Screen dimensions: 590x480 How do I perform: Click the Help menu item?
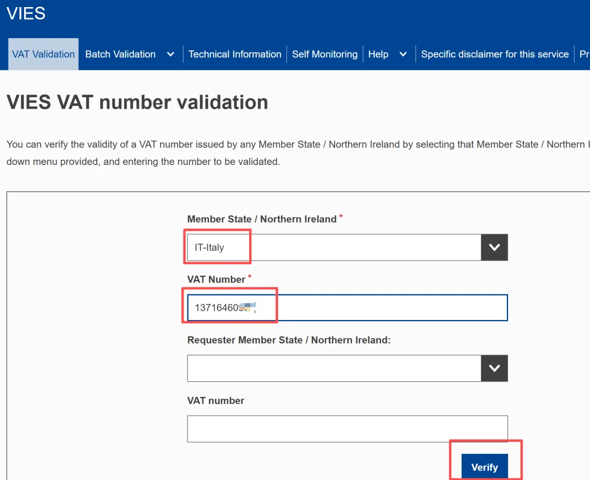point(378,54)
